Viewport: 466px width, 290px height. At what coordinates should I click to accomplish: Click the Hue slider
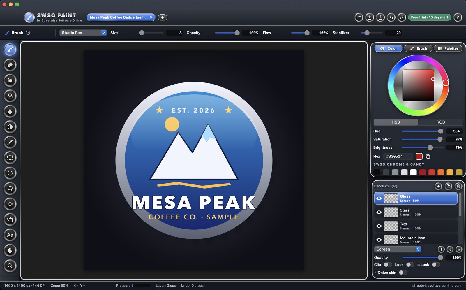[x=422, y=131]
